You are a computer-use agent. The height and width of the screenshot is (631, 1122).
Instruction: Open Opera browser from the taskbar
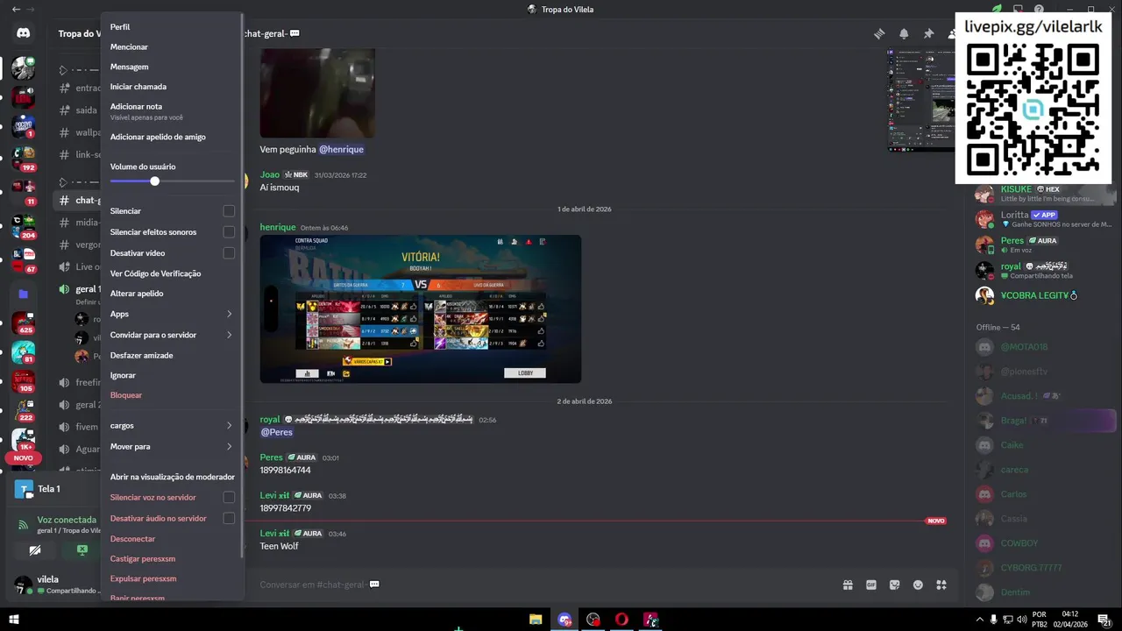coord(621,620)
